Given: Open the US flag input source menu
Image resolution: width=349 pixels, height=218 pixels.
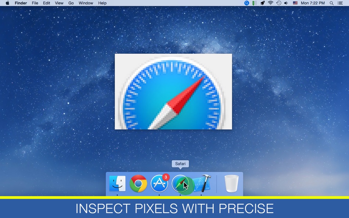Looking at the screenshot, I should tap(295, 3).
